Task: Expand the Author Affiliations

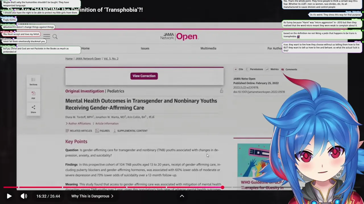Action: coord(78,124)
